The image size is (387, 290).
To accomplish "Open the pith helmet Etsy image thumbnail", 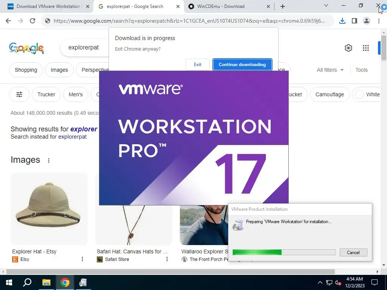I will pos(49,209).
